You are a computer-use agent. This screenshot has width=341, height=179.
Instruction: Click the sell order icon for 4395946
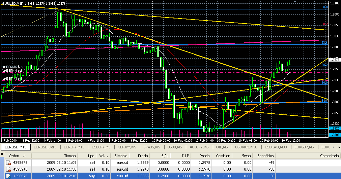tap(8, 169)
